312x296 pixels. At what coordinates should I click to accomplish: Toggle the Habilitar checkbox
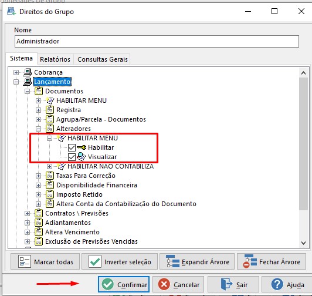pyautogui.click(x=72, y=147)
